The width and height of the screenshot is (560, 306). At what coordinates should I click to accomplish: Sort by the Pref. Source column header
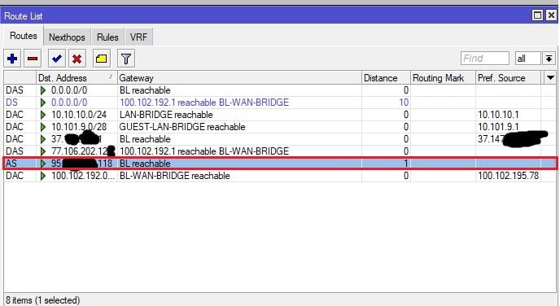(x=508, y=78)
